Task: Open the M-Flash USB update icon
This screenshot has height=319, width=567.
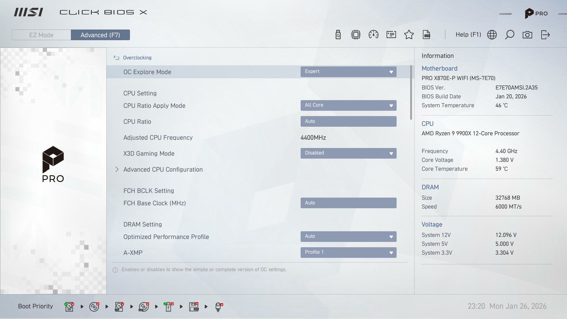Action: click(x=338, y=35)
